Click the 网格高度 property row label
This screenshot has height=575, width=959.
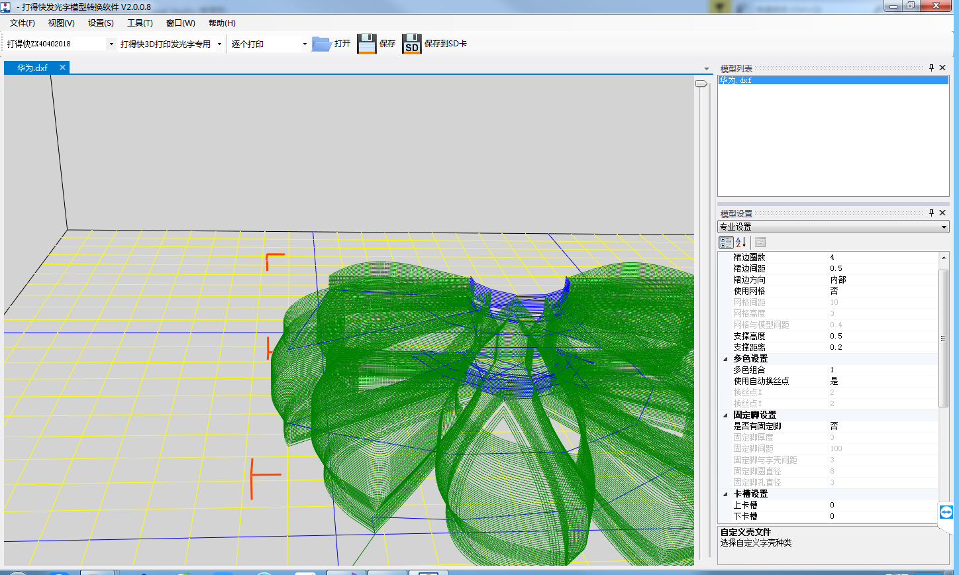click(748, 313)
